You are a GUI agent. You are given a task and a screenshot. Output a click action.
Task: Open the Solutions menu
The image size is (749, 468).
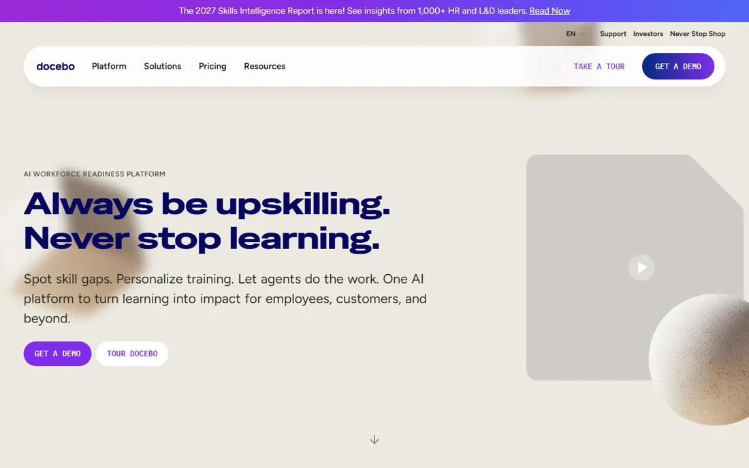click(163, 66)
